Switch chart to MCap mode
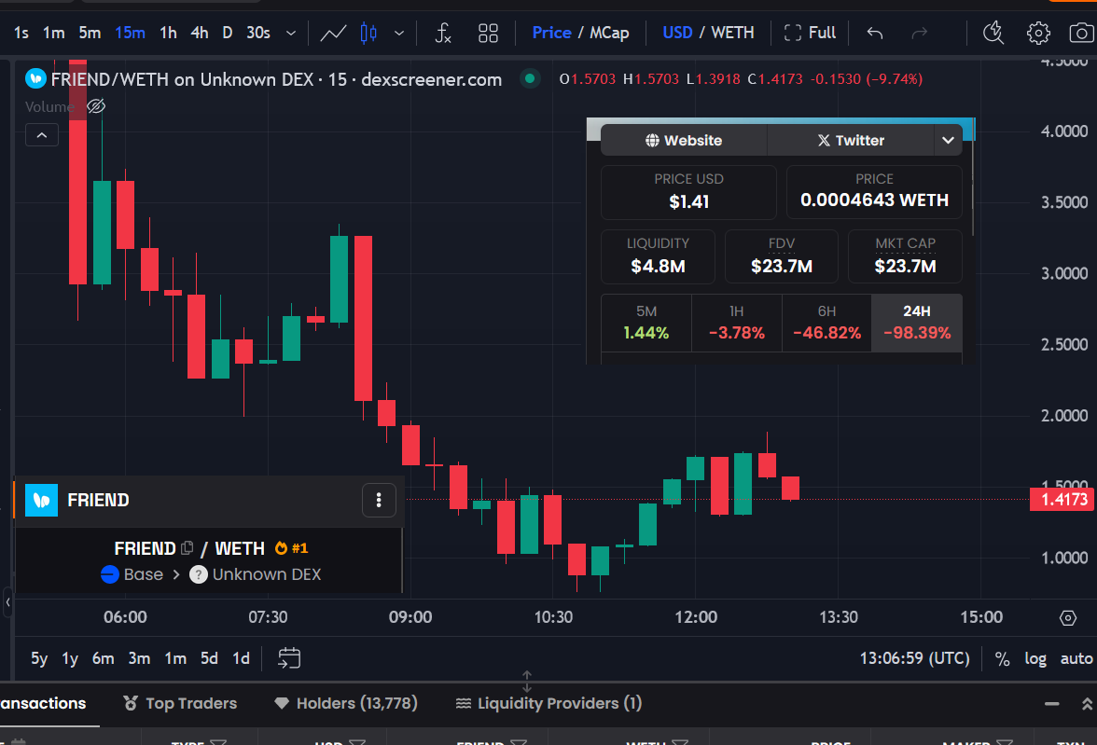This screenshot has height=745, width=1097. tap(608, 33)
